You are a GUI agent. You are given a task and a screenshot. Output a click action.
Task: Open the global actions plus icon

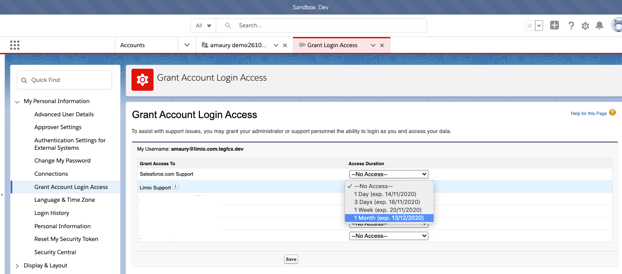click(555, 26)
